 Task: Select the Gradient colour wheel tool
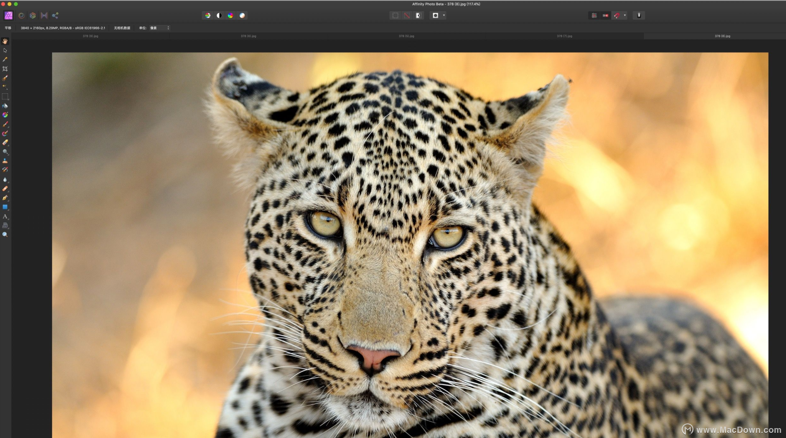pyautogui.click(x=5, y=115)
